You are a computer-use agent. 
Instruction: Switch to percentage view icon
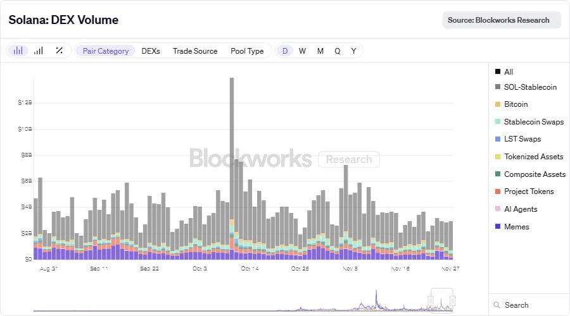pyautogui.click(x=59, y=51)
